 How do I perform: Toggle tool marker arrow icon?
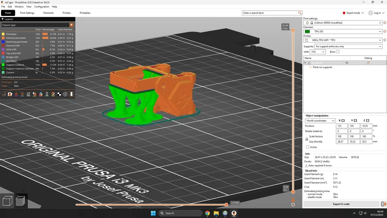[x=71, y=94]
